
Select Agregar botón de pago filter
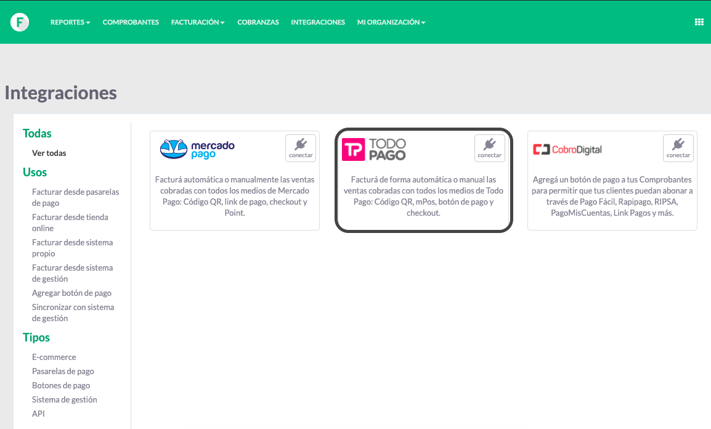click(71, 293)
